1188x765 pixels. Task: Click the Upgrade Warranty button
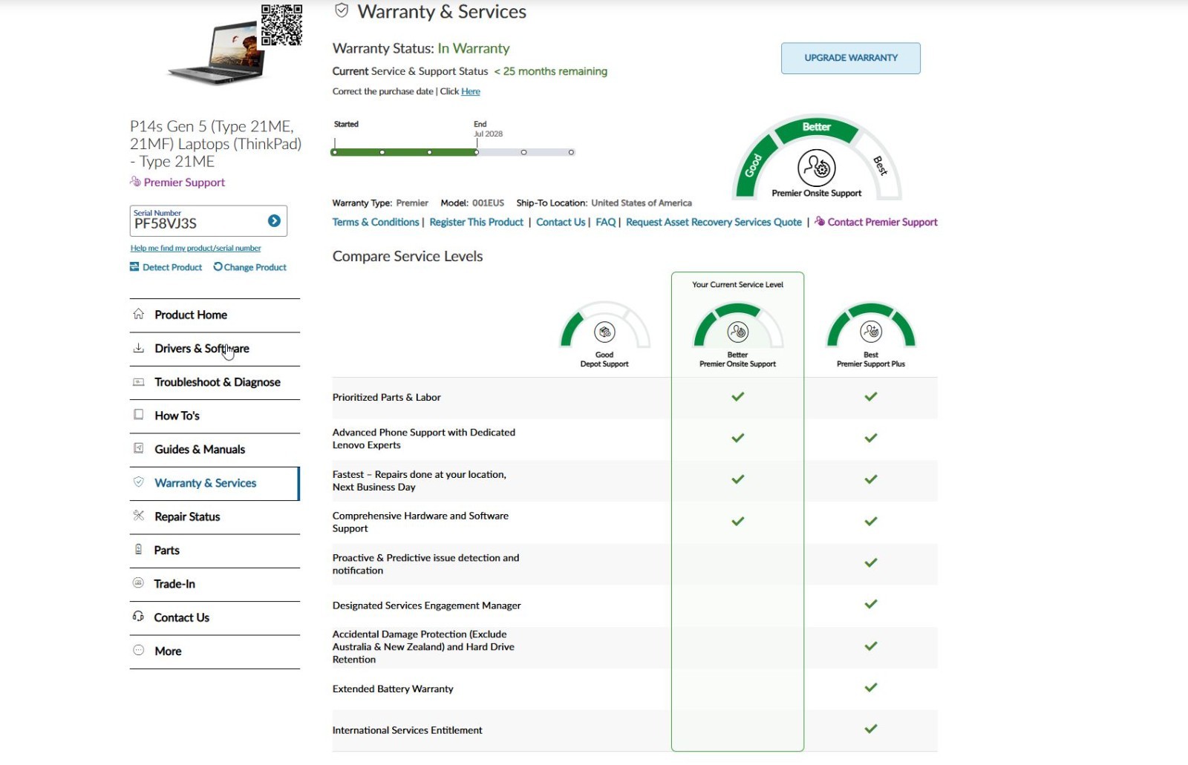[851, 58]
